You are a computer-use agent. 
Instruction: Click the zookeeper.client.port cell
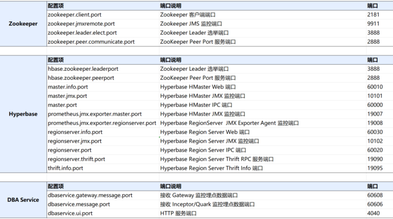click(103, 15)
